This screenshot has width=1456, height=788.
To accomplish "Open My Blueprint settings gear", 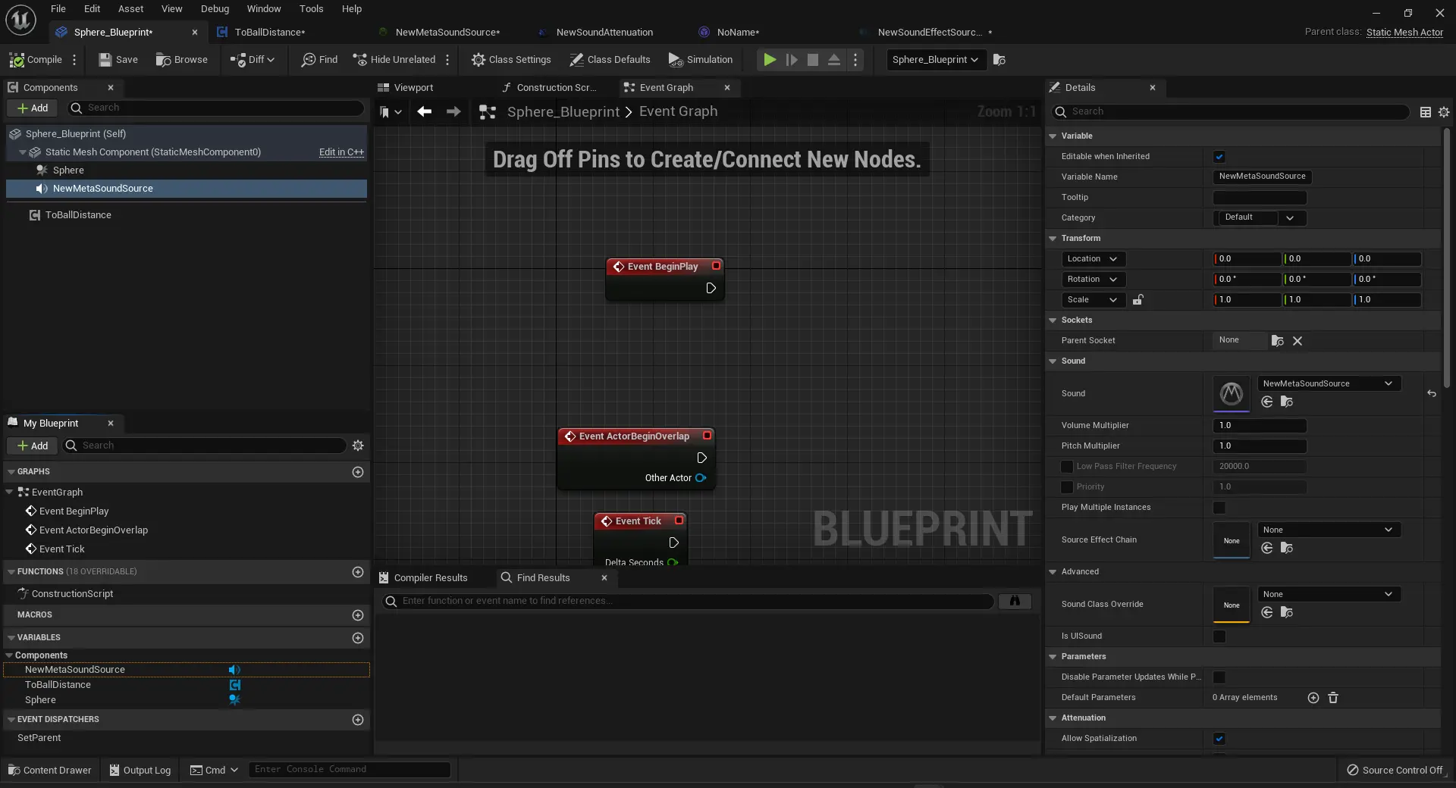I will [358, 446].
